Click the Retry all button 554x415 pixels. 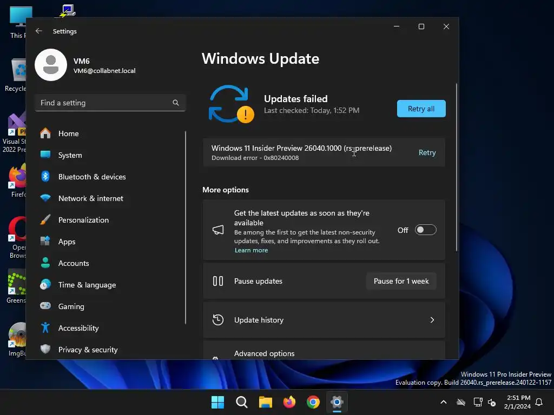421,109
